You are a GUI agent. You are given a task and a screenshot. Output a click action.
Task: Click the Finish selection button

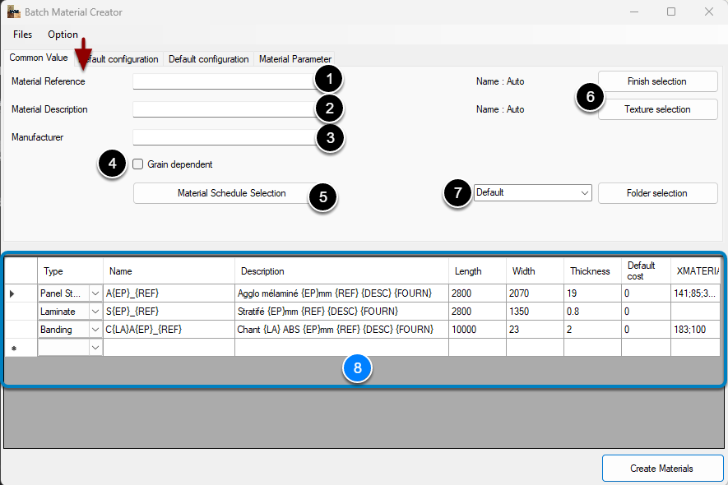pos(657,81)
